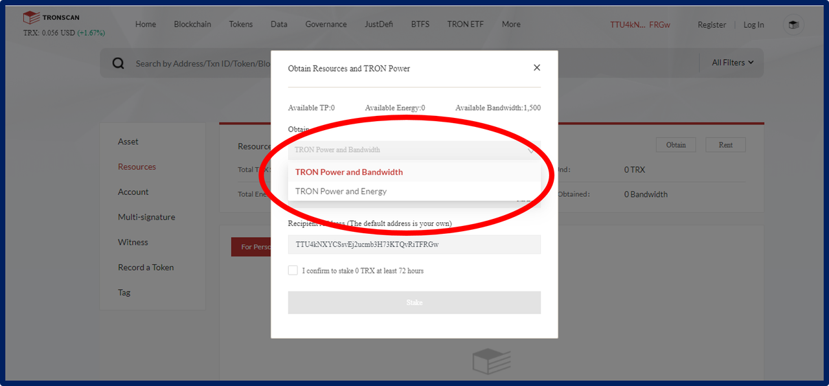This screenshot has width=829, height=386.
Task: Select Multi-signature in the sidebar
Action: (x=146, y=217)
